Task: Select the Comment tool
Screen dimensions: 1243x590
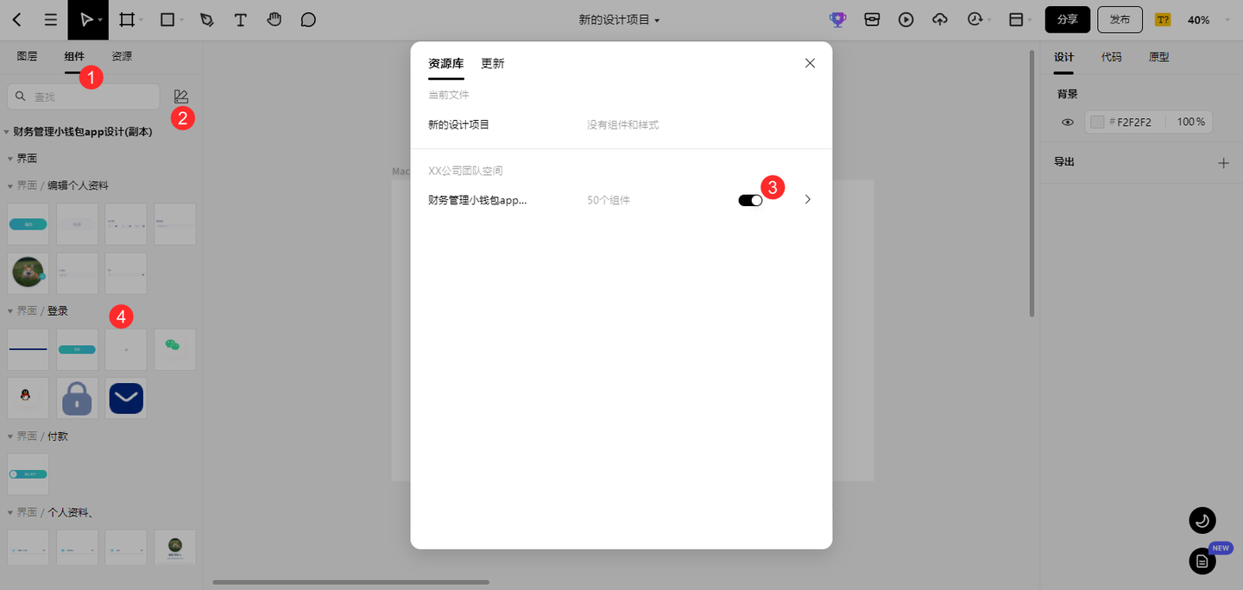Action: [308, 19]
